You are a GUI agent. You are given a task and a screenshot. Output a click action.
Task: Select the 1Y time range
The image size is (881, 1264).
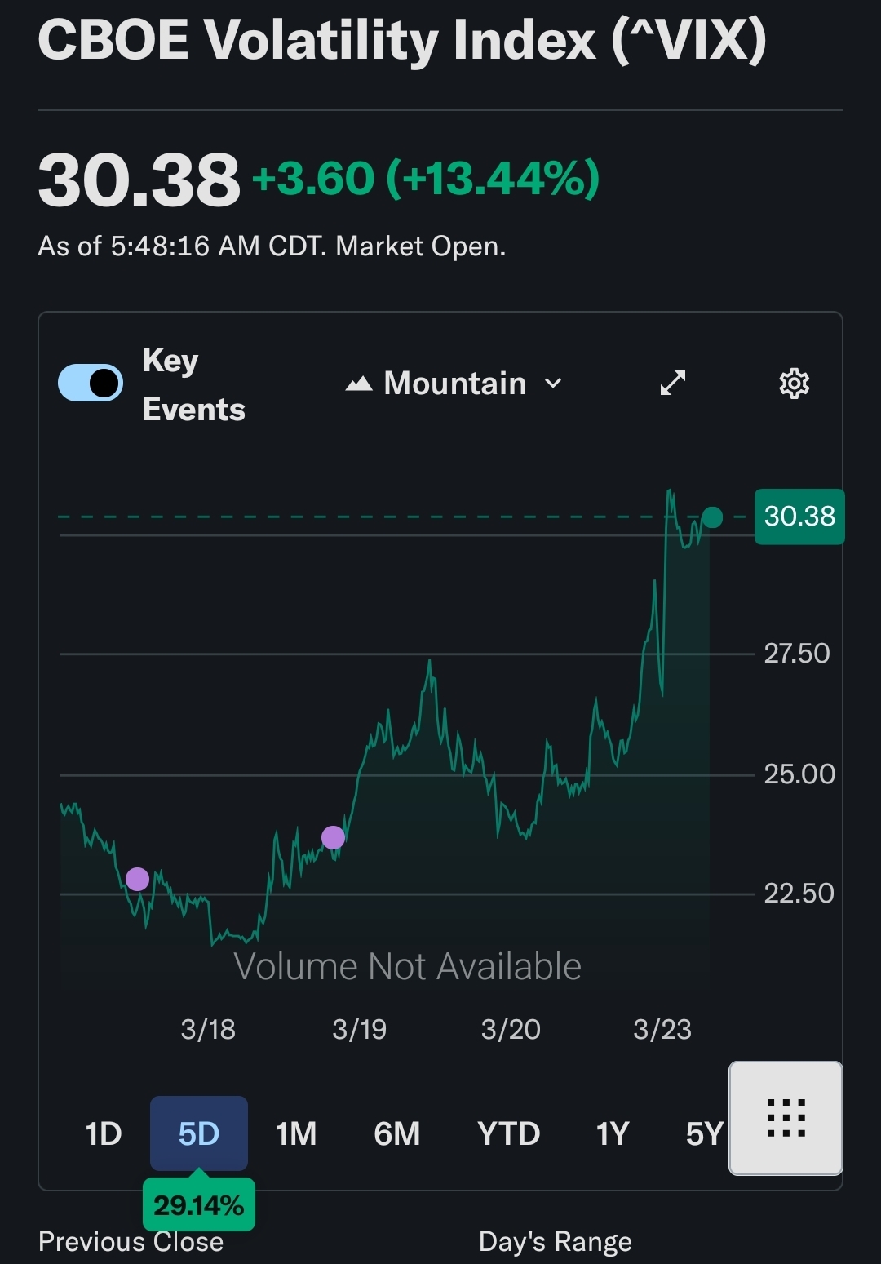coord(613,1133)
